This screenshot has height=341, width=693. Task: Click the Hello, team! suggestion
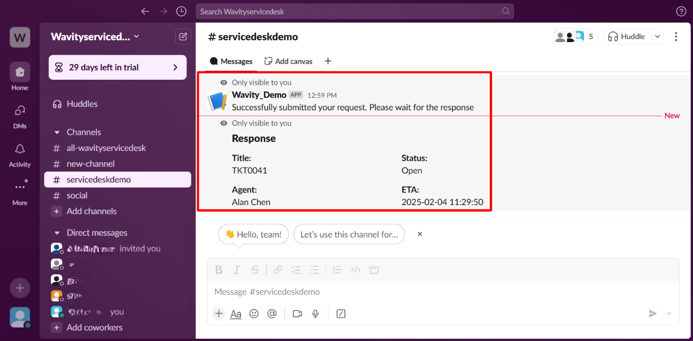click(x=254, y=234)
